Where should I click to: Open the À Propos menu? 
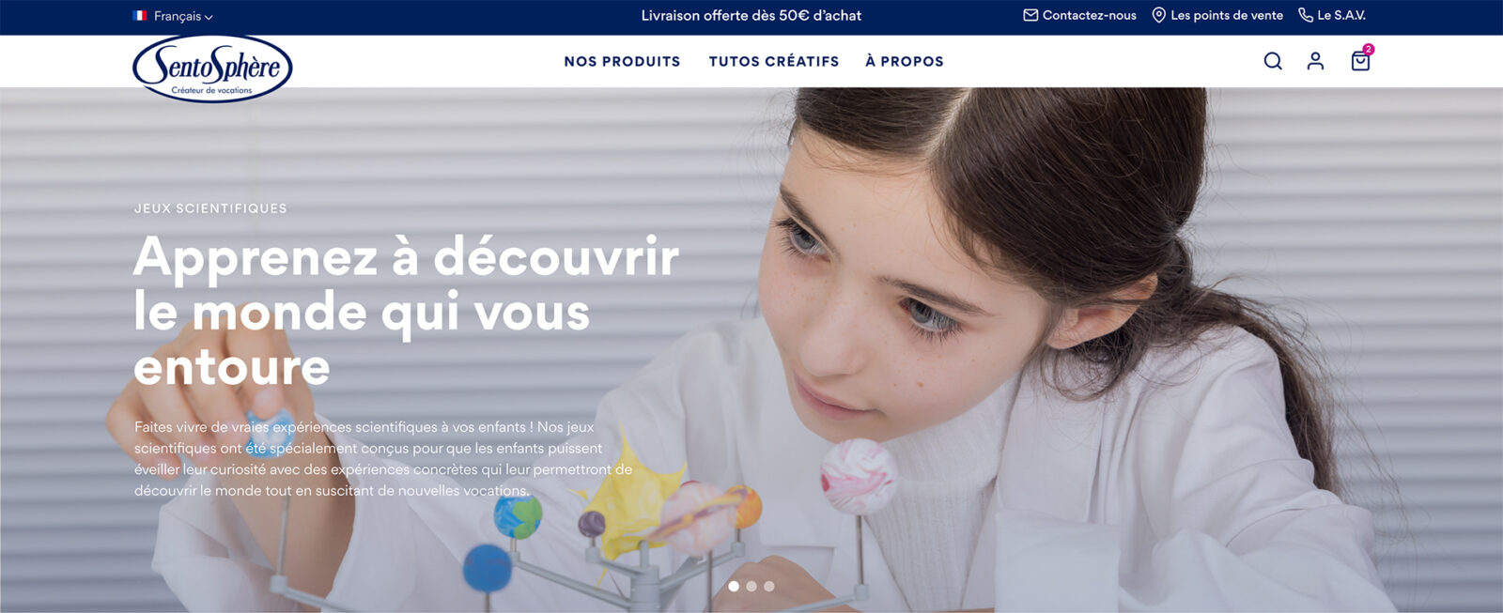pyautogui.click(x=905, y=61)
